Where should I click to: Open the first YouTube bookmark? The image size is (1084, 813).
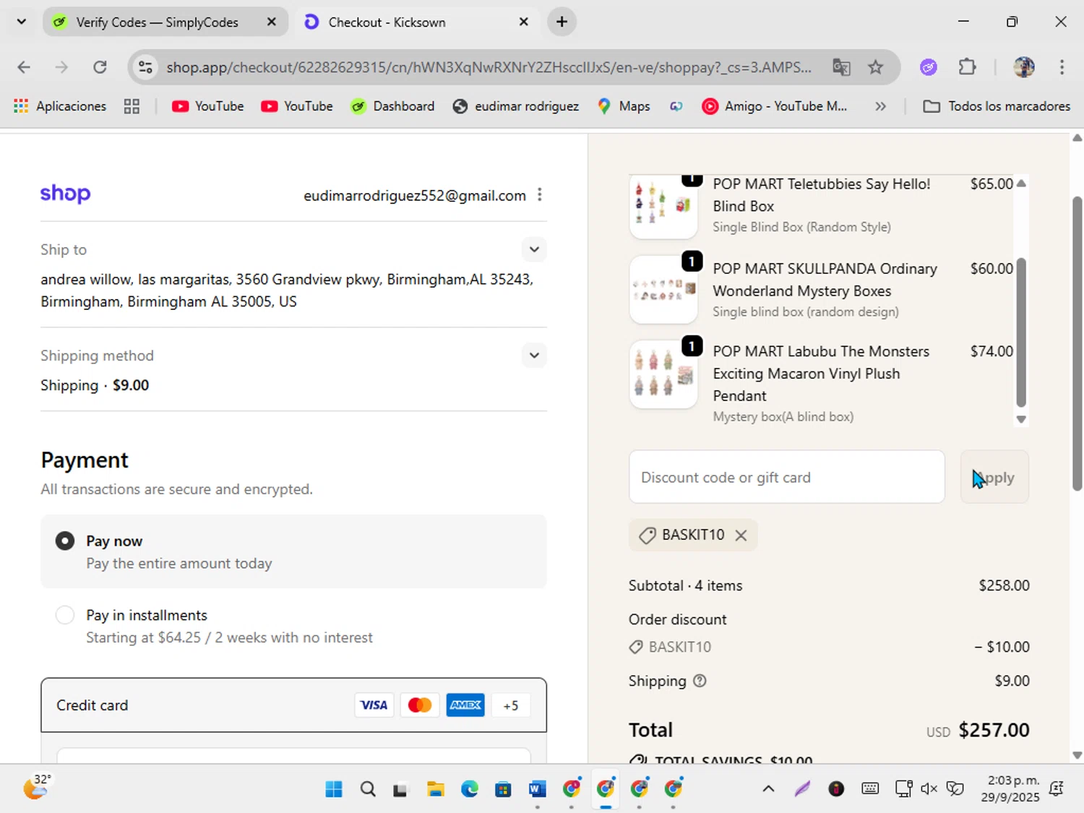208,106
